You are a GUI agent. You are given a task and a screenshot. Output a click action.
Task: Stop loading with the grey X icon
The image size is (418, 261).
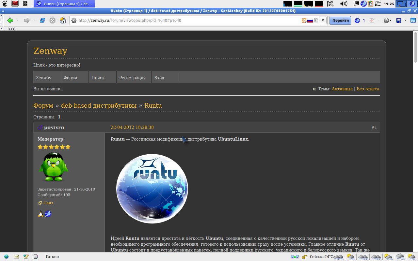[x=52, y=21]
